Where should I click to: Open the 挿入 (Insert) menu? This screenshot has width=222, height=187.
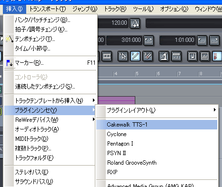pyautogui.click(x=14, y=9)
